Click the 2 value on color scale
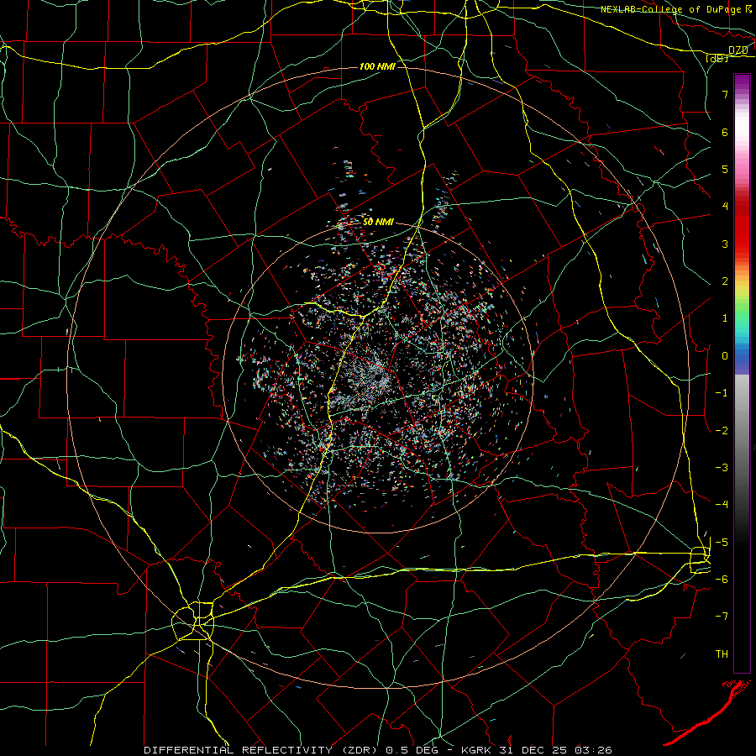 (725, 281)
